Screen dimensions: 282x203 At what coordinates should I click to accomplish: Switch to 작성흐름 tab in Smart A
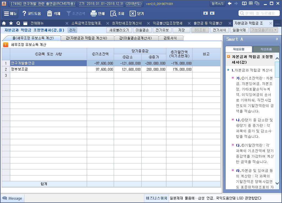click(266, 49)
